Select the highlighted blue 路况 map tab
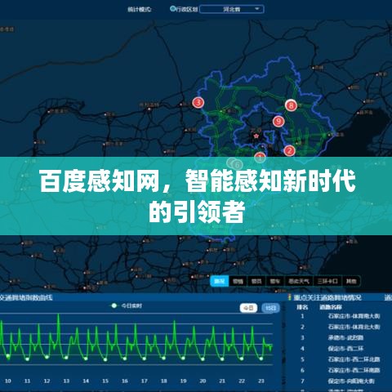Screen dimensions: 392x392 220,281
